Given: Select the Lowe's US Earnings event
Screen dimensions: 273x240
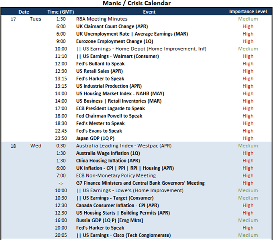Looking at the screenshot, I should [130, 190].
